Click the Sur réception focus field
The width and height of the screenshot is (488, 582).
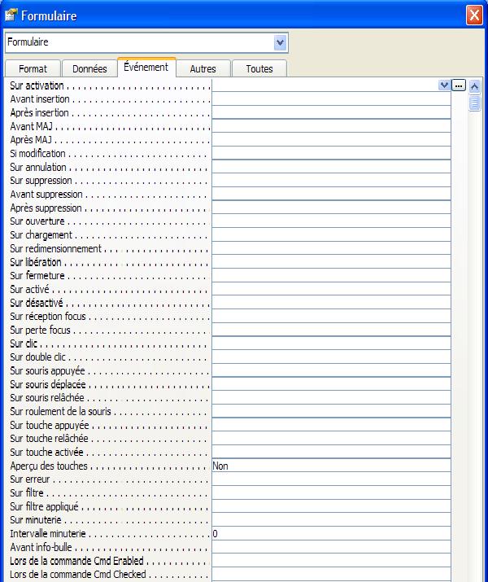[x=331, y=317]
